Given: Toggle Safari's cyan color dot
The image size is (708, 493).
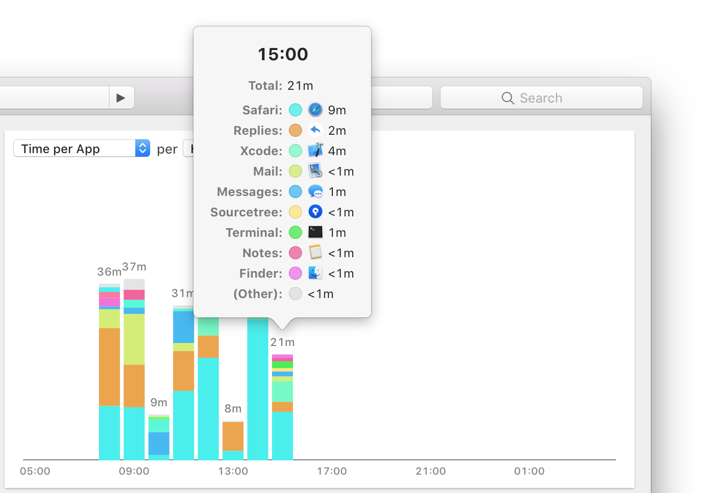Looking at the screenshot, I should tap(295, 110).
